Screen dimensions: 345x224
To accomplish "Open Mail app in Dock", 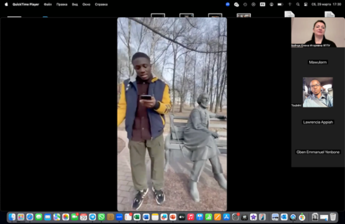I will click(x=48, y=217).
